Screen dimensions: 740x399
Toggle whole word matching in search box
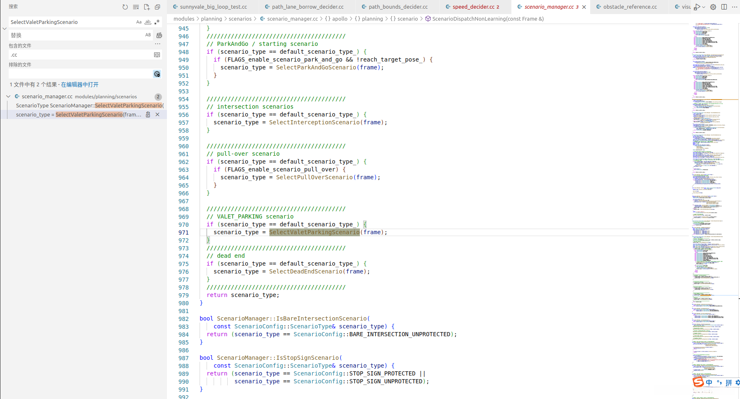(148, 22)
